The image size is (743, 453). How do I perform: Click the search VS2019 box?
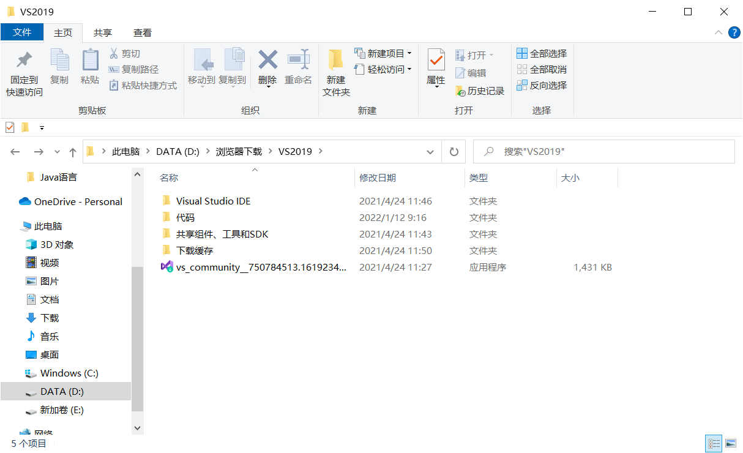point(604,152)
